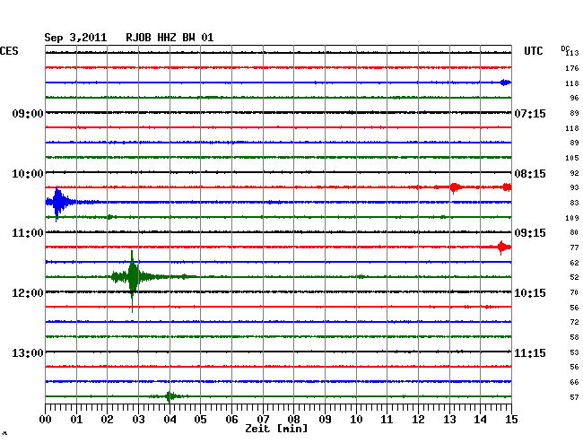Click the DC value '70'
Screen dimensions: 583x443
coord(574,292)
